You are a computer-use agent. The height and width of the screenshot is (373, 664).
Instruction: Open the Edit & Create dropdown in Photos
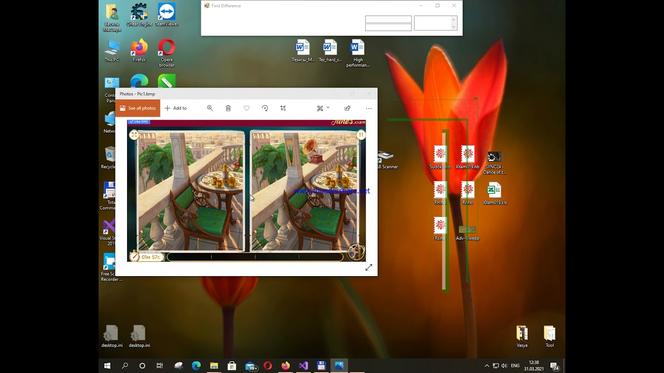[x=323, y=108]
